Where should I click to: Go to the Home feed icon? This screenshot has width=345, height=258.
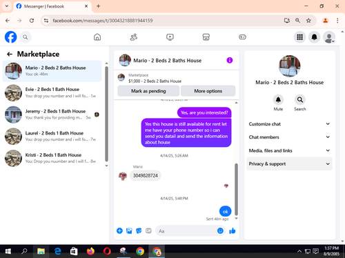pyautogui.click(x=97, y=37)
